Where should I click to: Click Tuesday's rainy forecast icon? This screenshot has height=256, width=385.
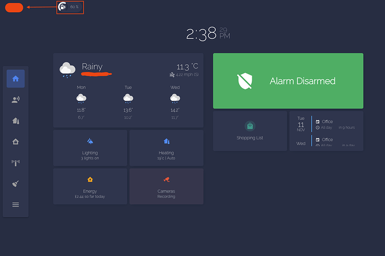coord(128,98)
